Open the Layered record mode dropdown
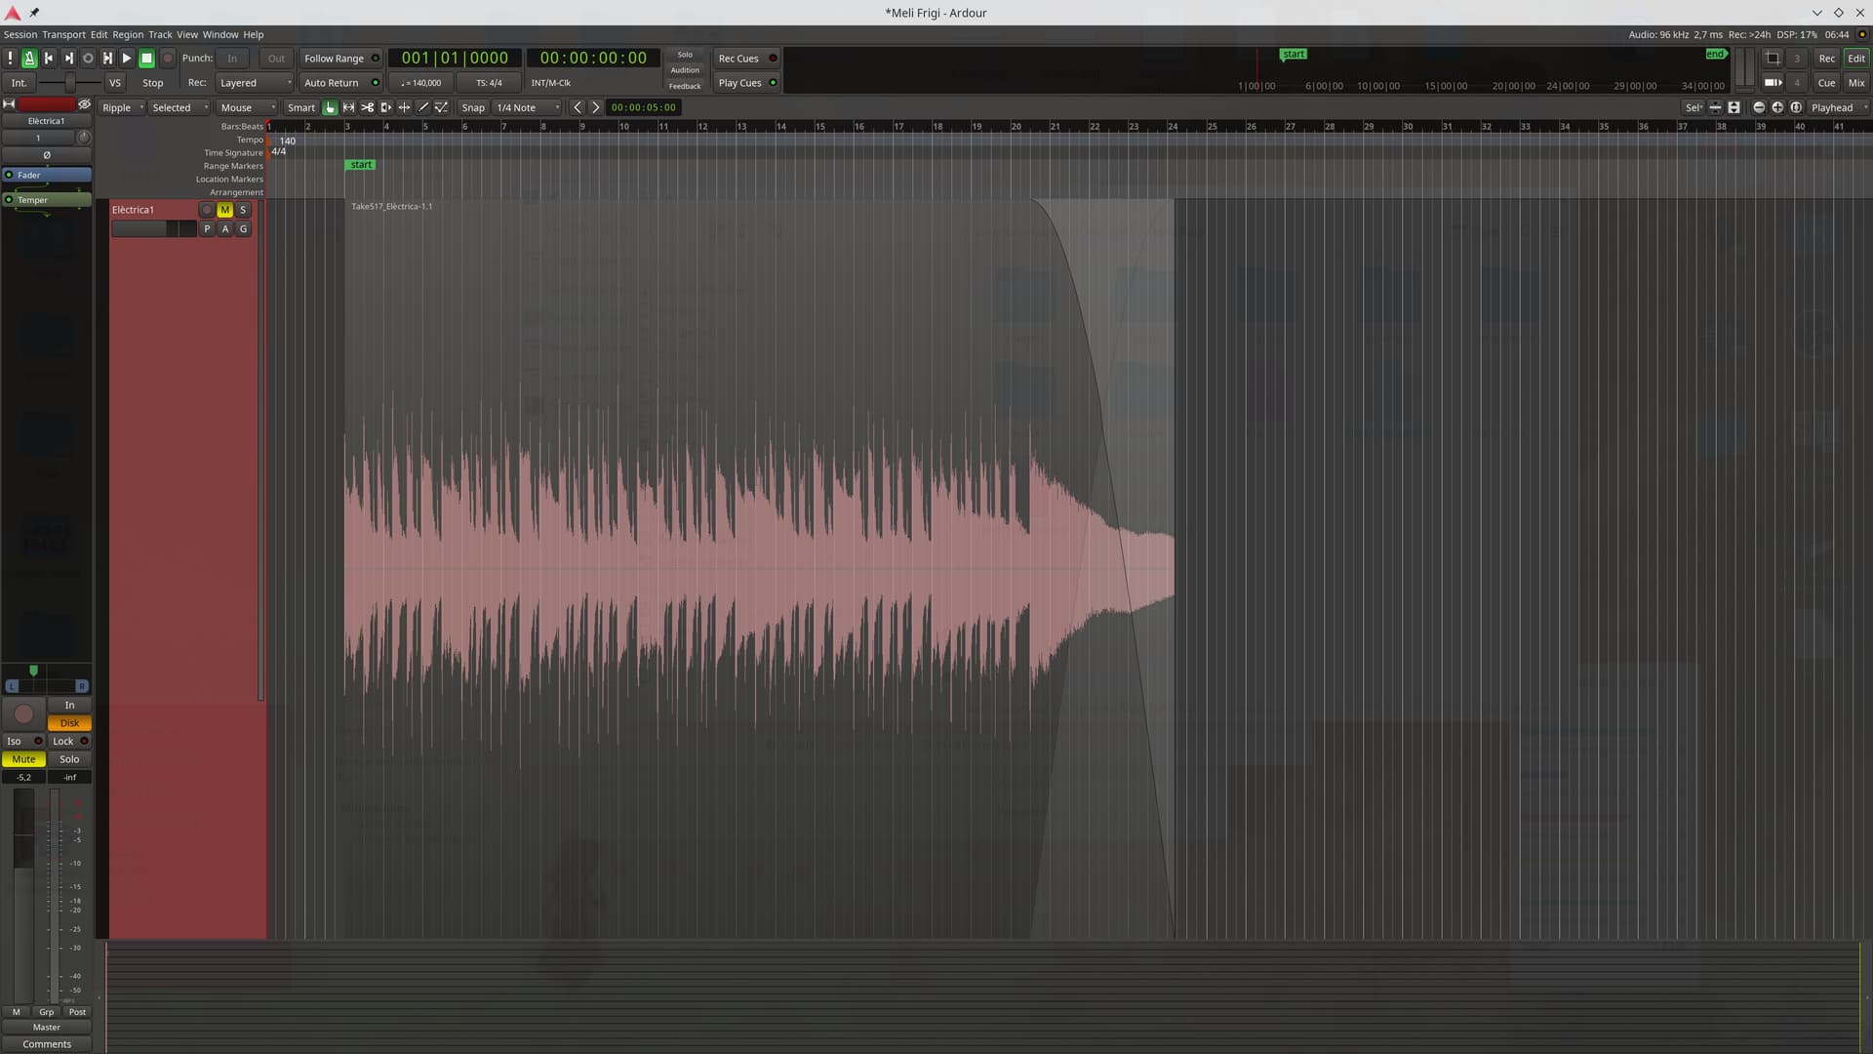The image size is (1873, 1054). (254, 83)
